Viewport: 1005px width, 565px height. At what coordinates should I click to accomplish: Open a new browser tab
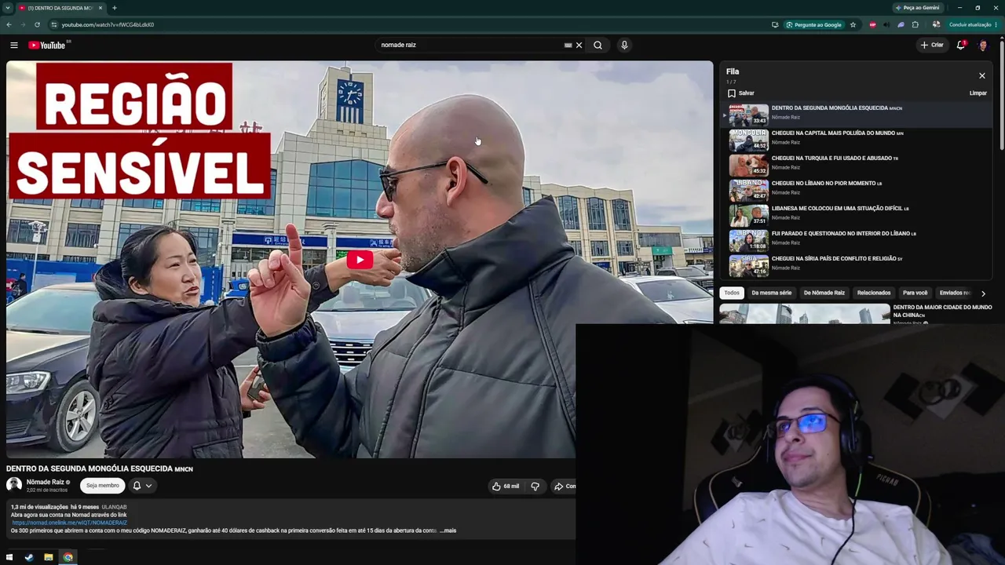click(x=114, y=8)
